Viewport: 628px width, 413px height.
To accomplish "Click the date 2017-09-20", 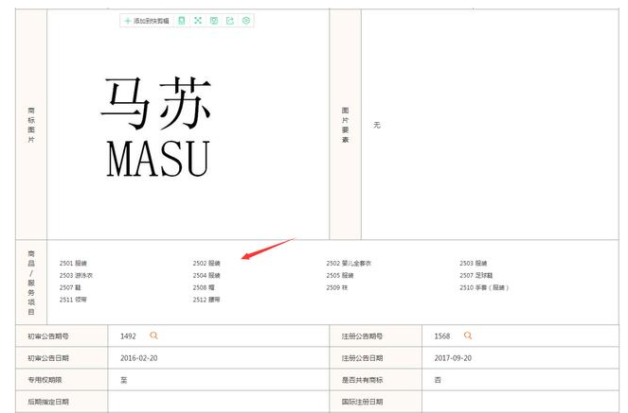I will pyautogui.click(x=453, y=358).
